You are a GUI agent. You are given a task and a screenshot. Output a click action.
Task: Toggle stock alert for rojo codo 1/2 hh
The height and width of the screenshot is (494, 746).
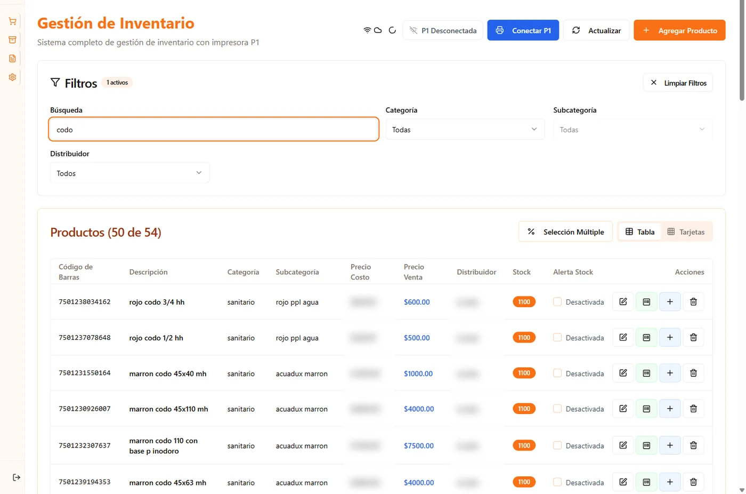(557, 338)
